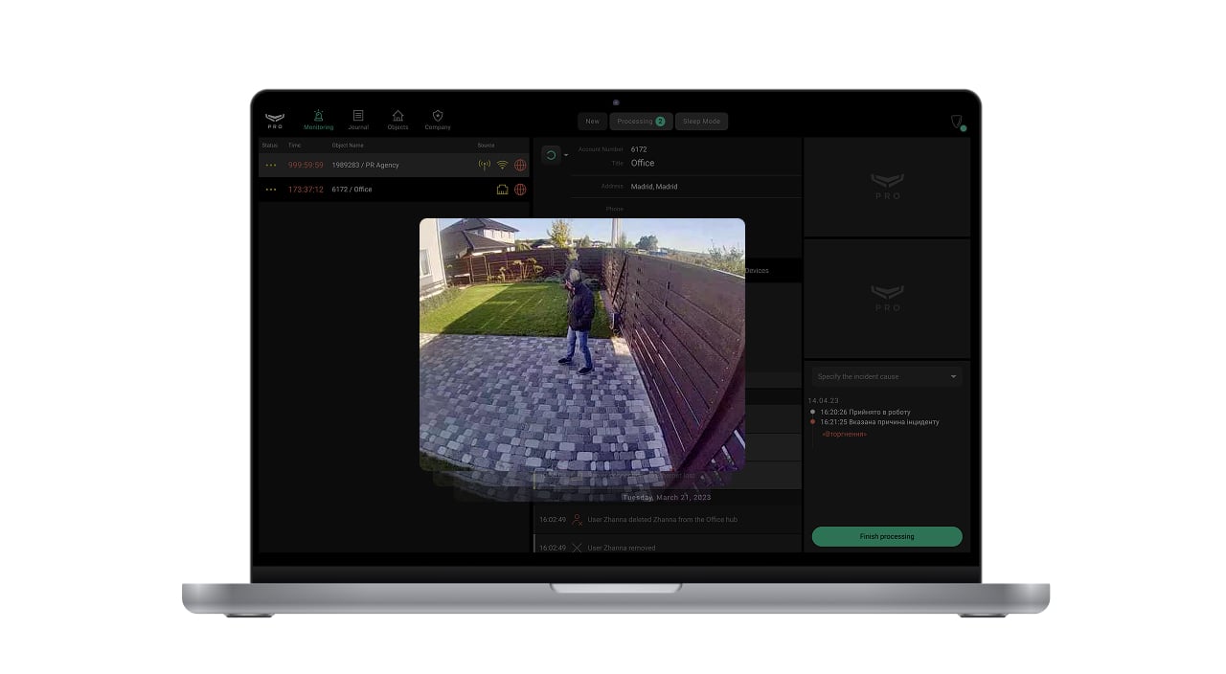The image size is (1226, 674).
Task: Expand the arrow next to processing status icon
Action: tap(566, 155)
